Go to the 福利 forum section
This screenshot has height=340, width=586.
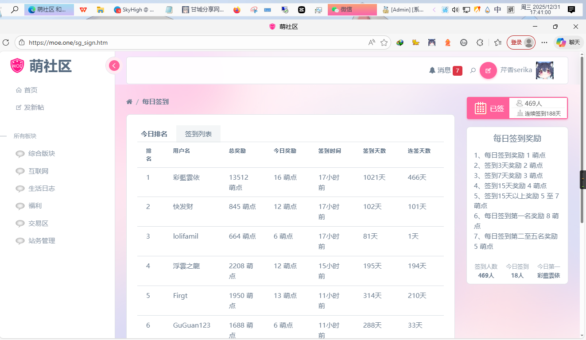pos(35,206)
